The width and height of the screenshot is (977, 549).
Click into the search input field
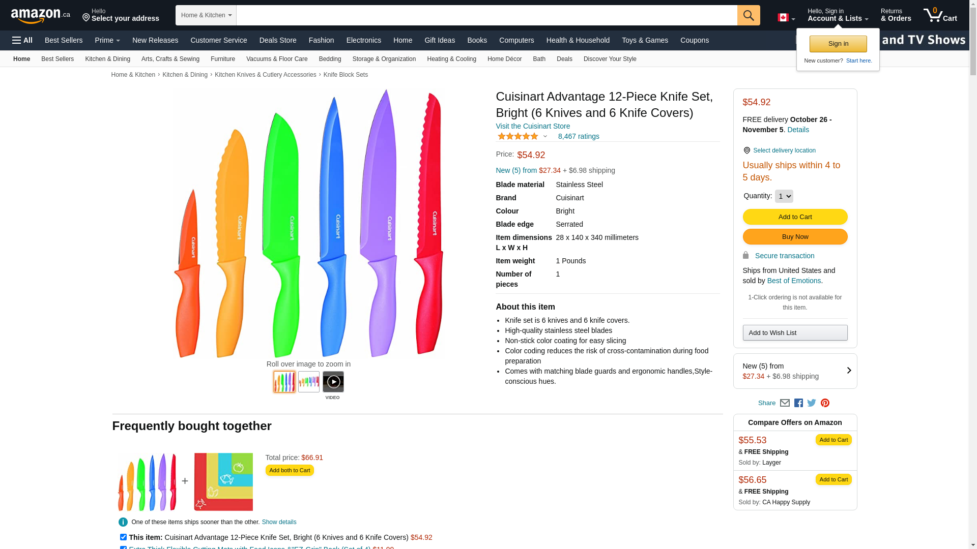(486, 15)
